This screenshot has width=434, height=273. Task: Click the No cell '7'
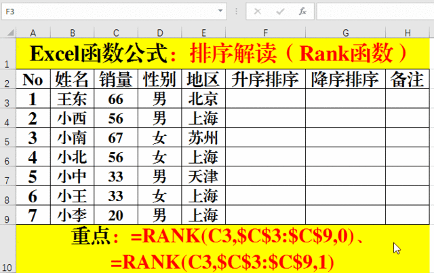[33, 215]
